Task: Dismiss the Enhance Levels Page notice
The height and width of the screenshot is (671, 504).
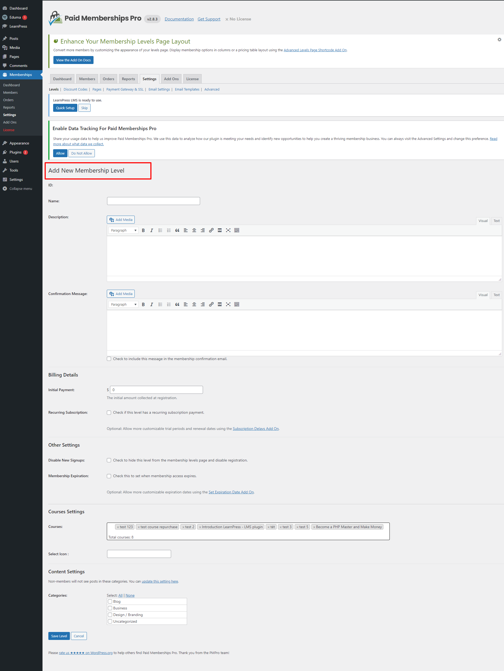Action: coord(499,40)
